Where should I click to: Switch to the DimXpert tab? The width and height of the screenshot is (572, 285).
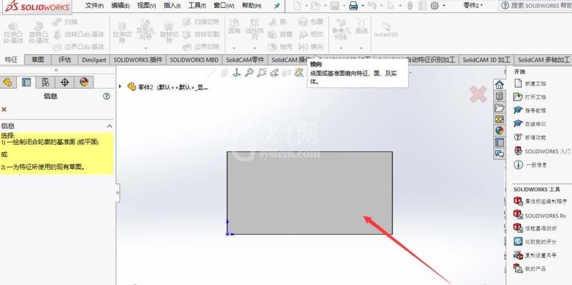click(94, 60)
